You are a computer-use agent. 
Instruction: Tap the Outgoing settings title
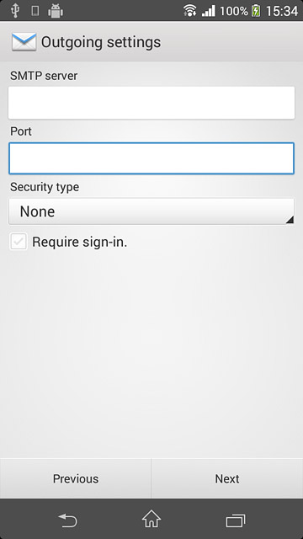(101, 42)
